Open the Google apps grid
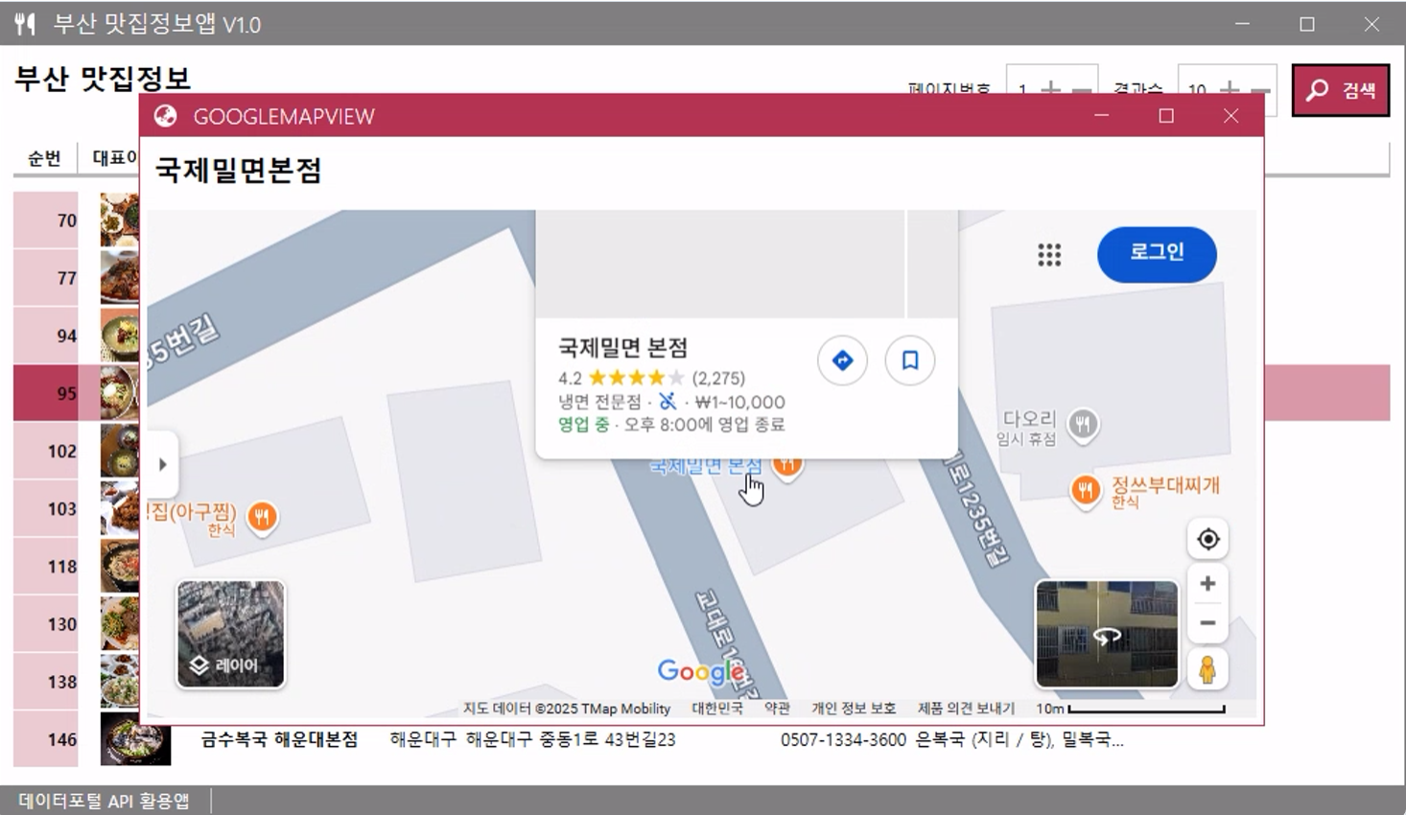 click(1049, 254)
